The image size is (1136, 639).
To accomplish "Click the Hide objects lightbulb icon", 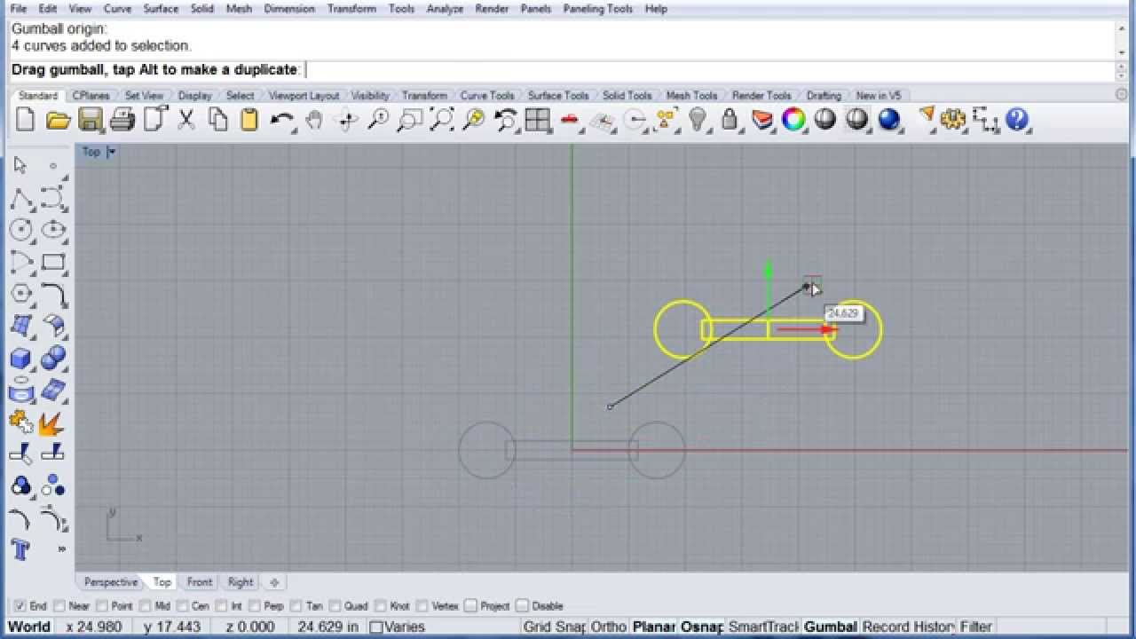I will click(698, 119).
